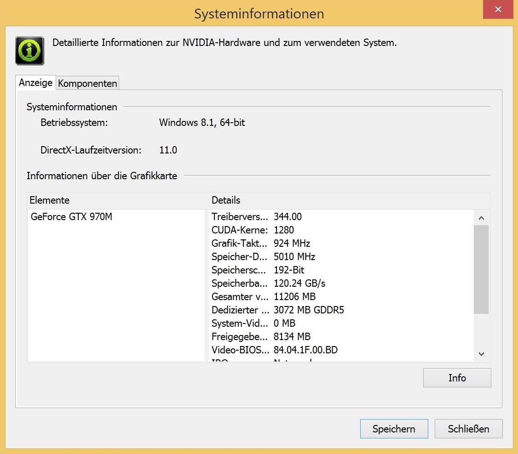Click the Schließen button

click(468, 429)
